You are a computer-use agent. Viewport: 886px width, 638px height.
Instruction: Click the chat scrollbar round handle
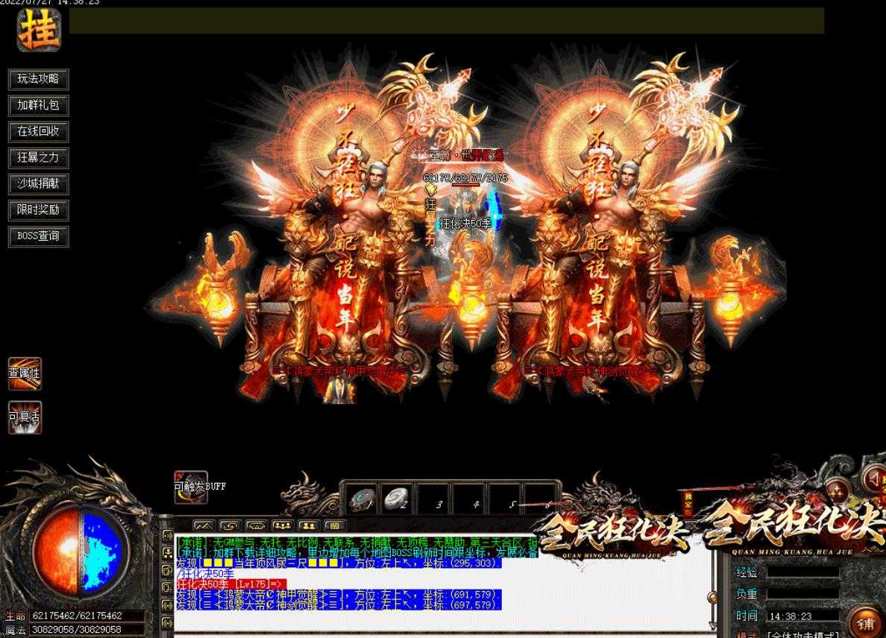(711, 598)
